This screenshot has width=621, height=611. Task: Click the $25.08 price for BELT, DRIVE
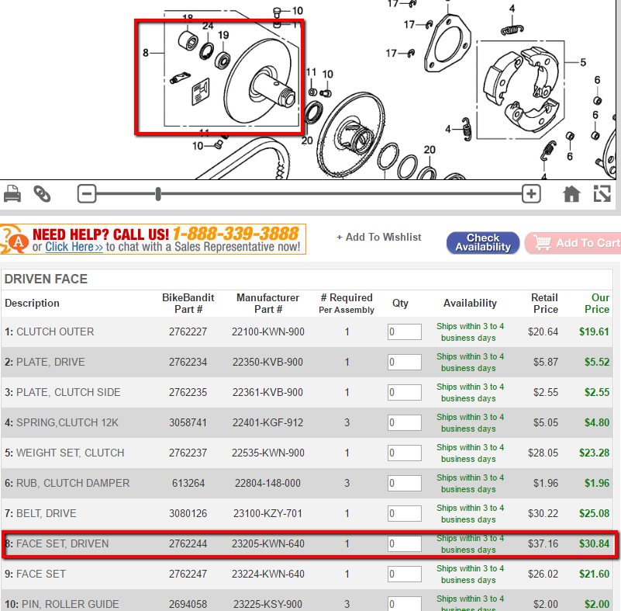(x=594, y=513)
